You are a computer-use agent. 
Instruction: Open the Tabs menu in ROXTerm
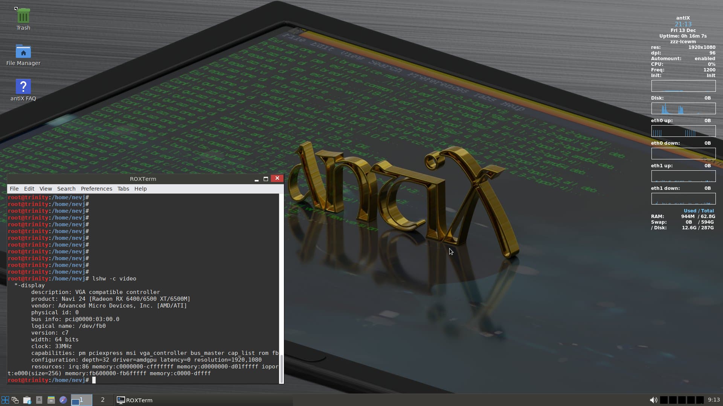pos(123,189)
